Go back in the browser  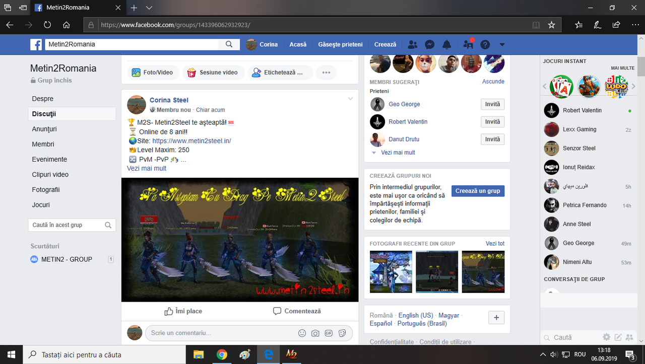[x=10, y=25]
